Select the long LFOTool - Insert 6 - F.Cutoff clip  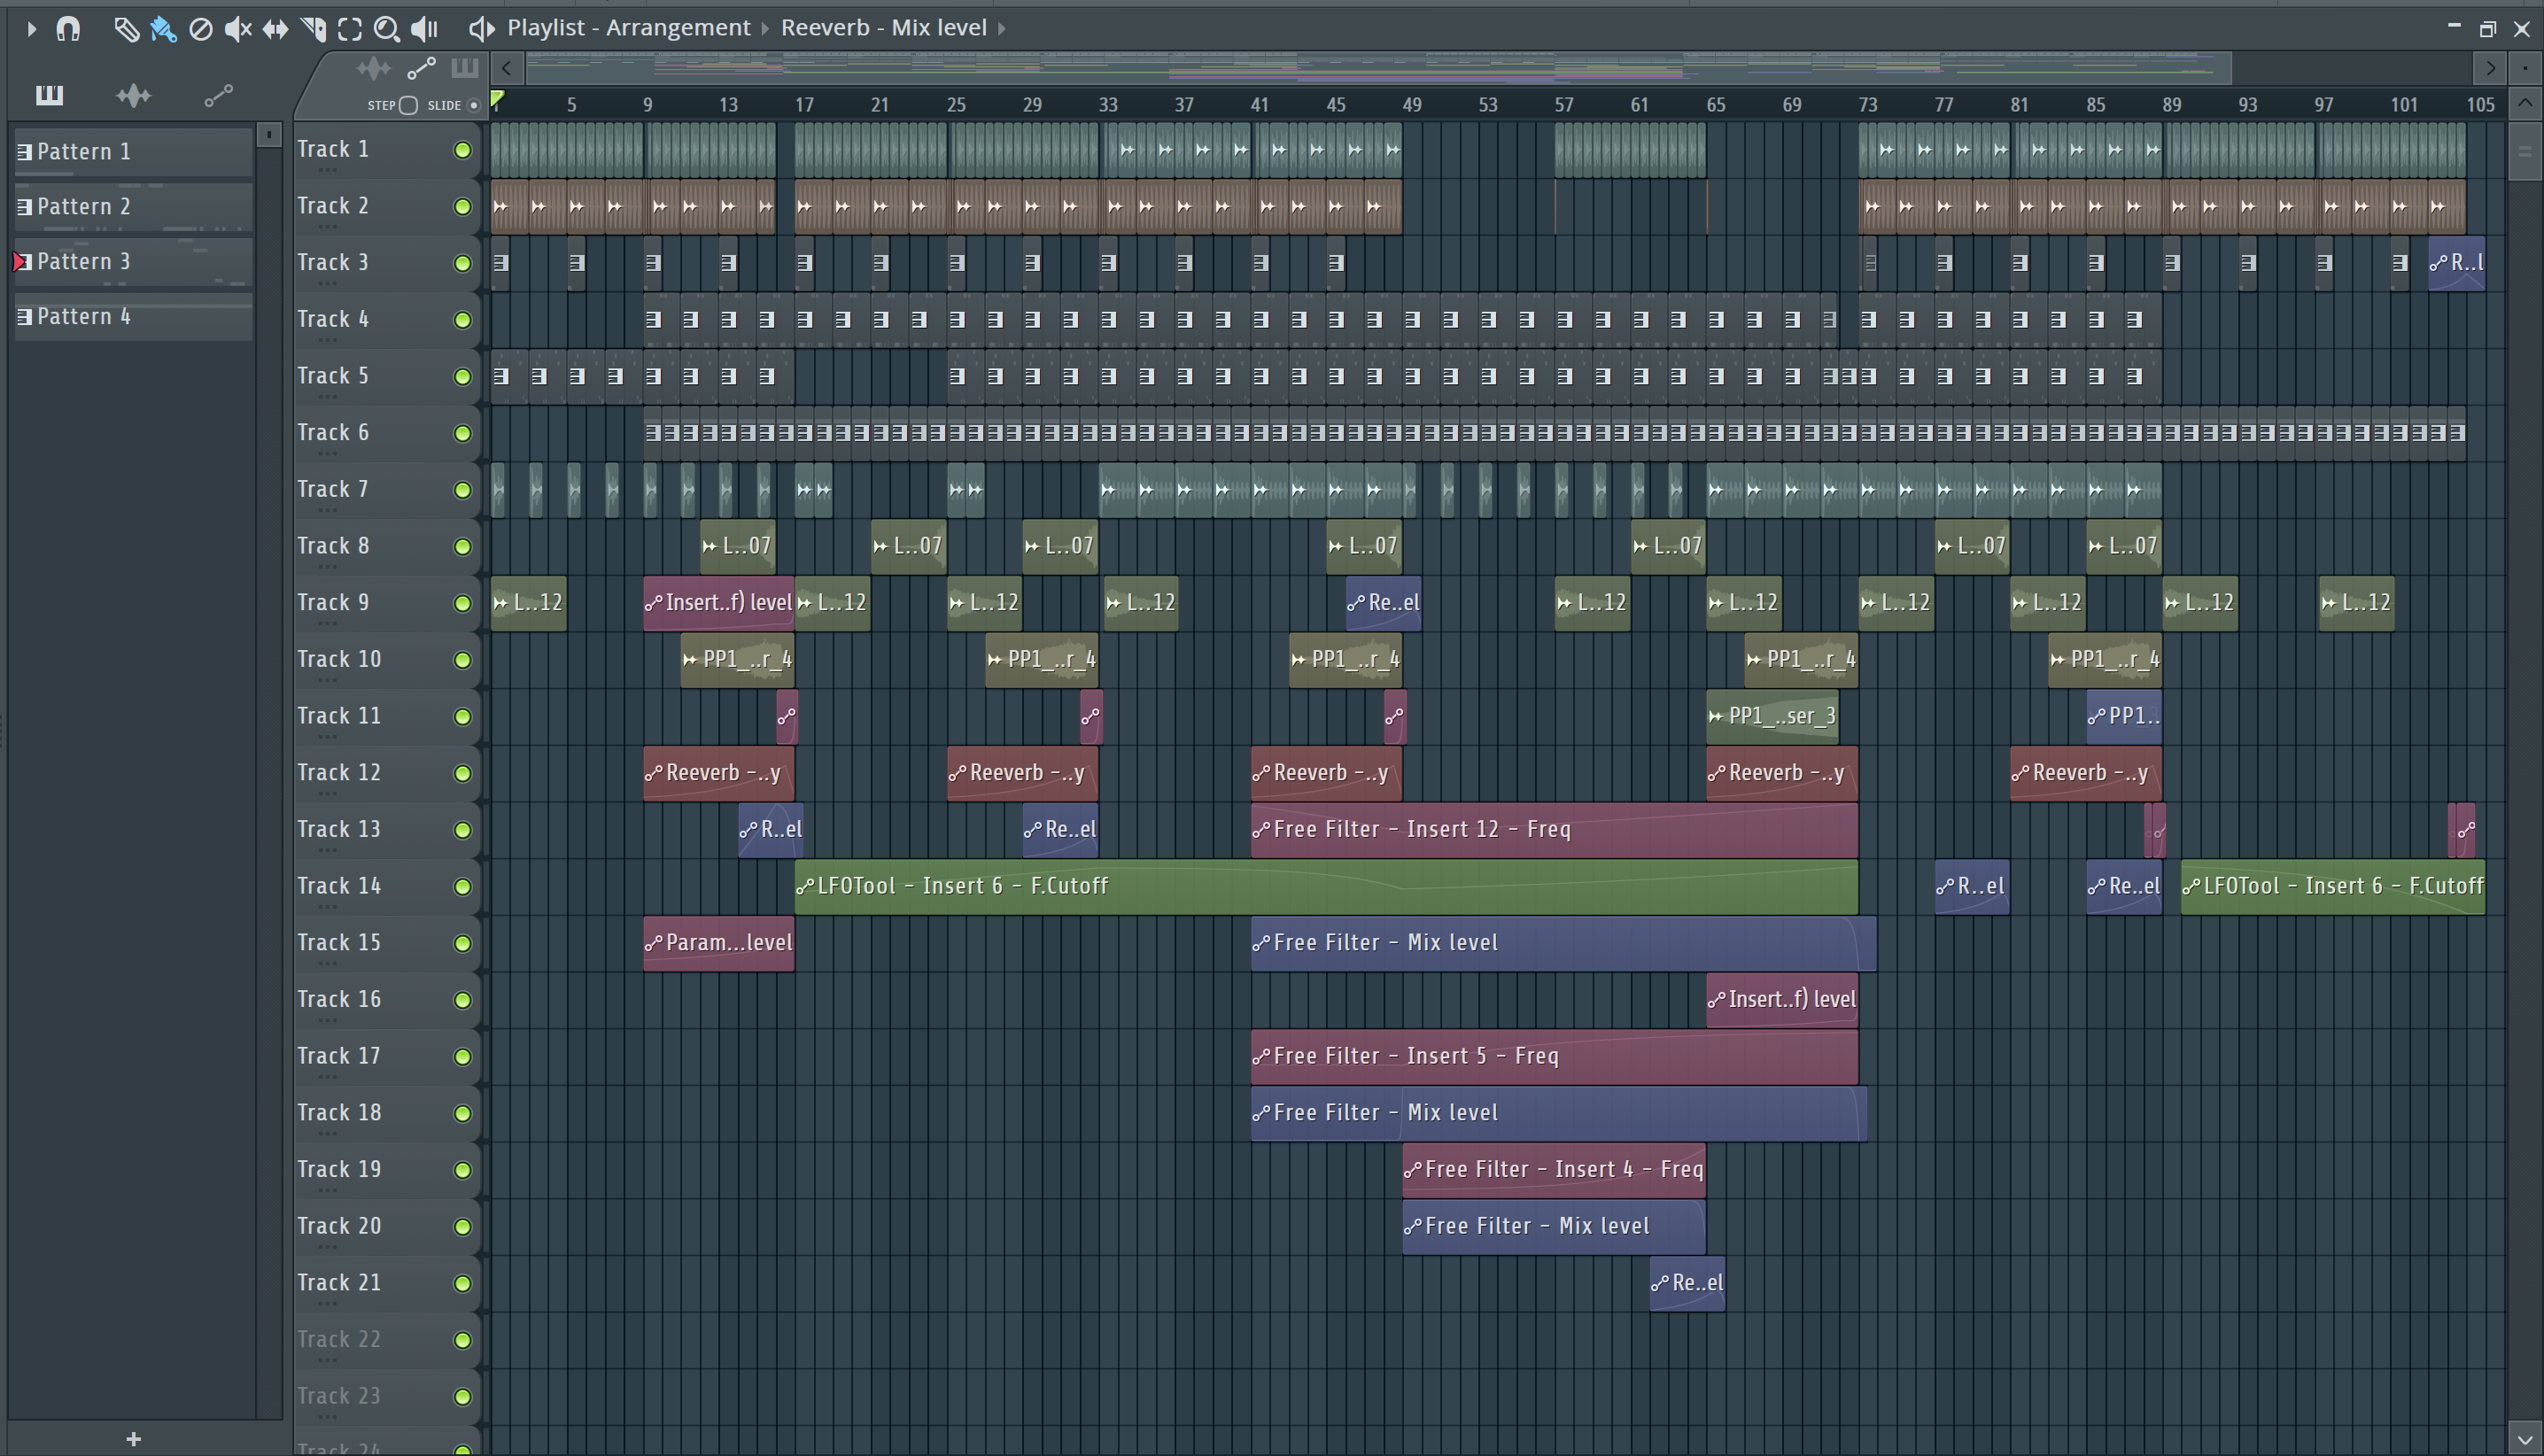(x=1326, y=886)
